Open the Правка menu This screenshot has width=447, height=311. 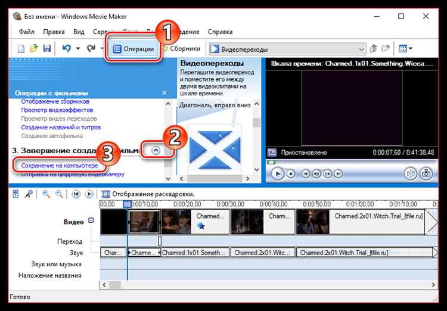[54, 32]
